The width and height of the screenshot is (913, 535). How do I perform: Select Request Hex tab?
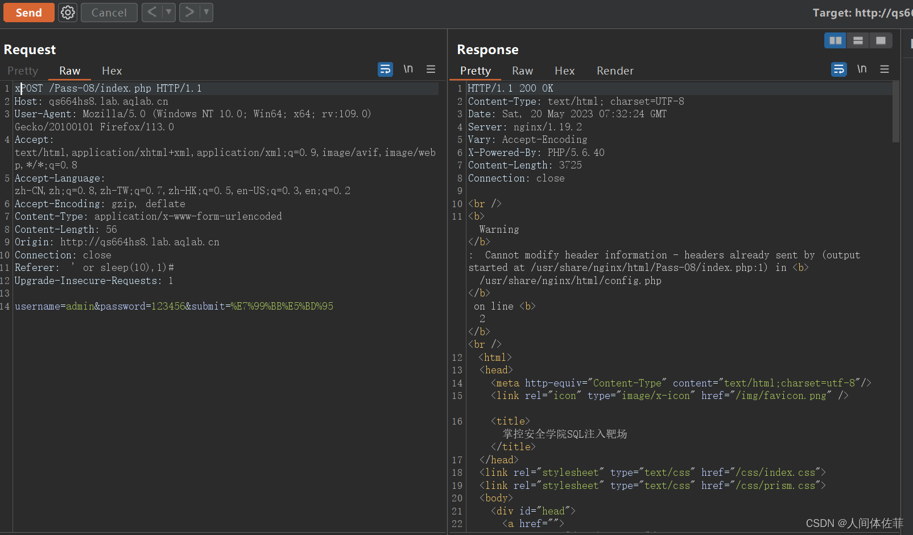point(112,71)
